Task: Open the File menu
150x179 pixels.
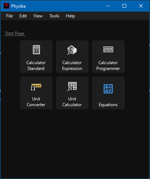Action: point(9,16)
